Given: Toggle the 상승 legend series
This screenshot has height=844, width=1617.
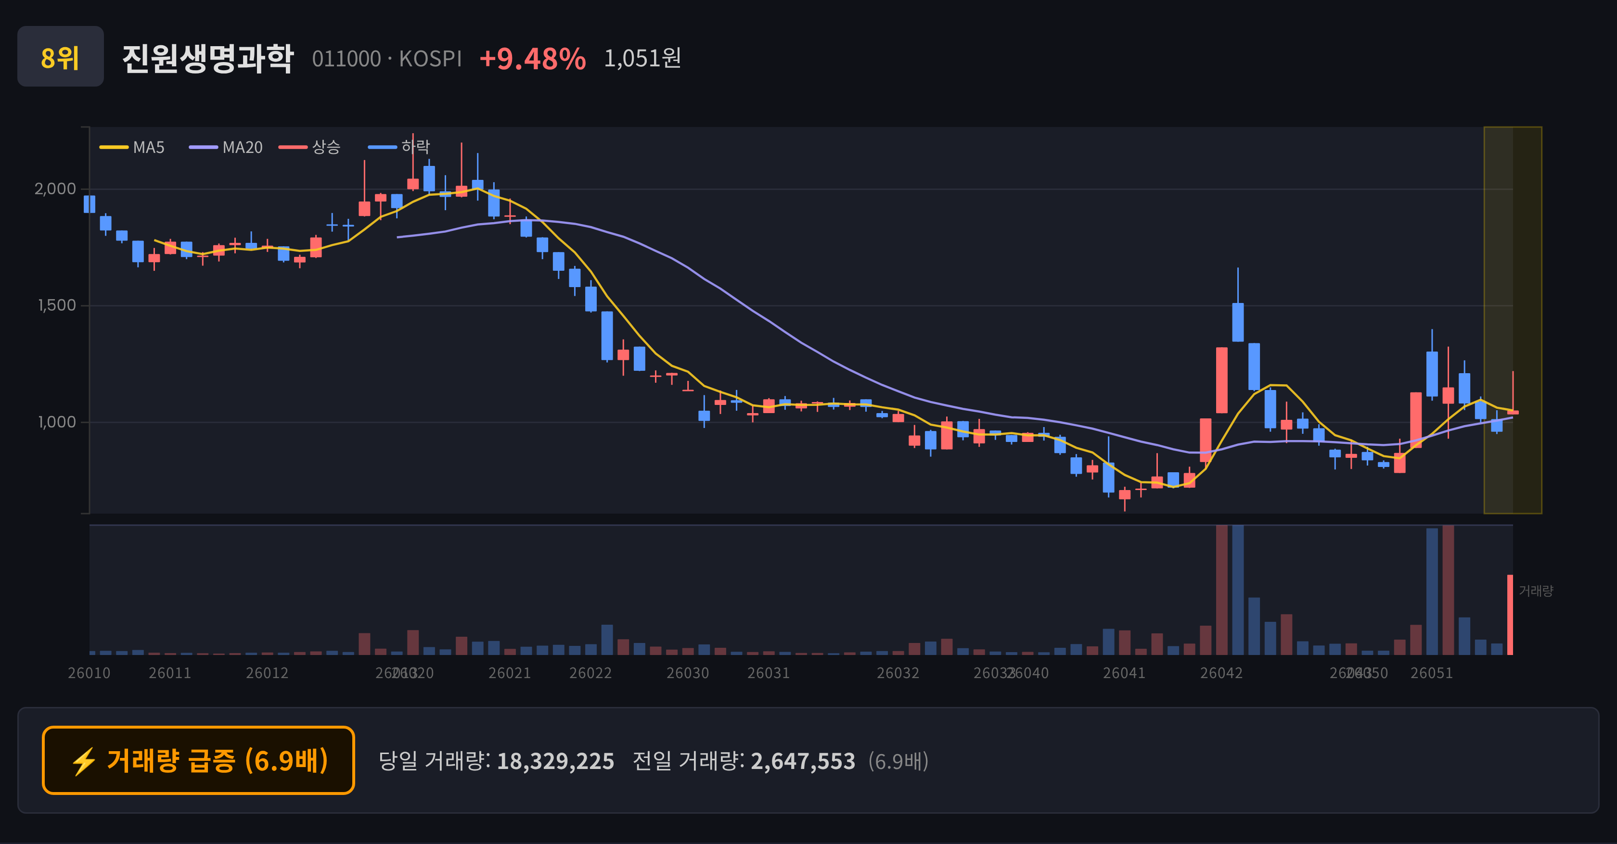Looking at the screenshot, I should pos(309,147).
